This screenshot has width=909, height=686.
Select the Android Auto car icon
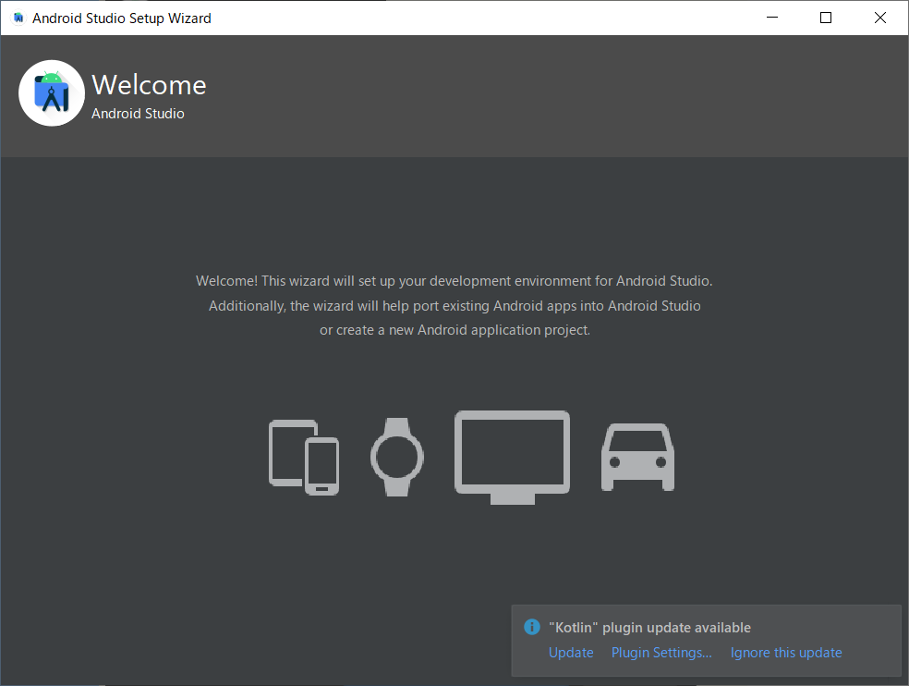tap(637, 457)
